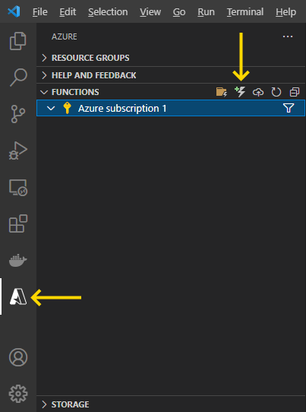Open the Terminal menu
This screenshot has height=412, width=306.
pos(245,12)
